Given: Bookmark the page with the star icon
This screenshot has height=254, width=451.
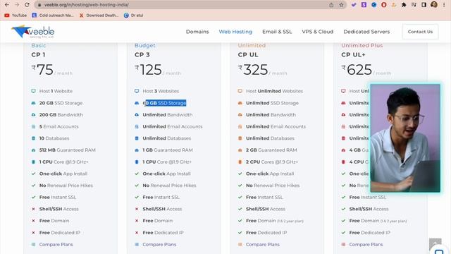Looking at the screenshot, I should click(341, 5).
